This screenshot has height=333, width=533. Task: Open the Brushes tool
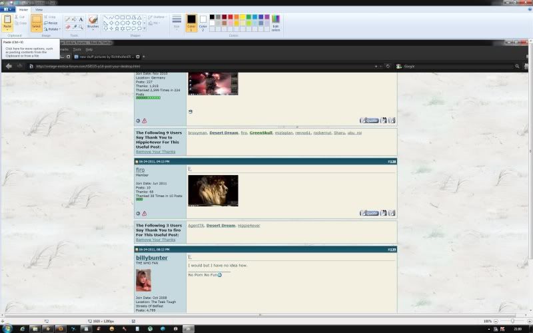click(93, 21)
